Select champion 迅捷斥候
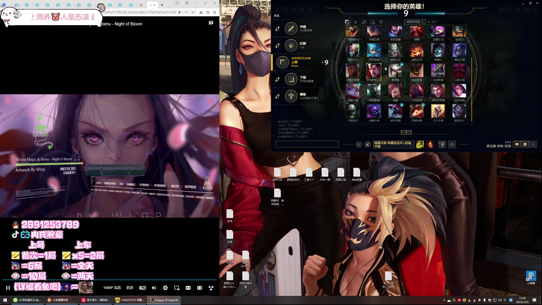 coord(417,111)
